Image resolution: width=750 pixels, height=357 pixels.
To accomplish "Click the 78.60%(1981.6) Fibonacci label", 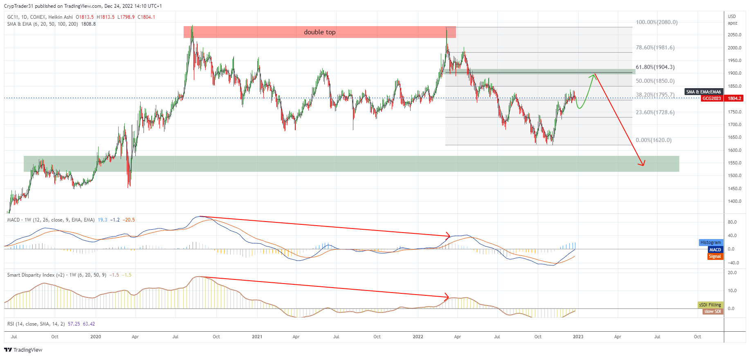I will click(655, 47).
